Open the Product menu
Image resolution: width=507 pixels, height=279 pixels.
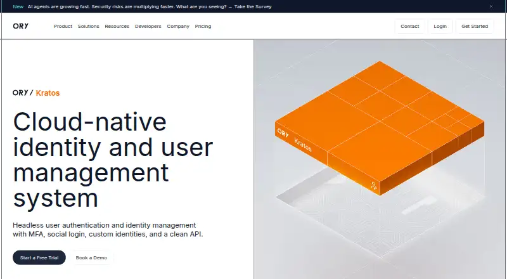click(x=63, y=26)
